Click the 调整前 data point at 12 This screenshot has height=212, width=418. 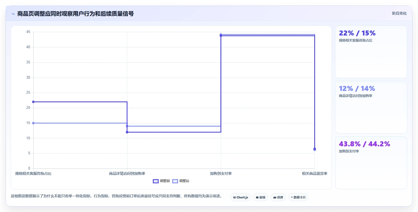point(127,132)
